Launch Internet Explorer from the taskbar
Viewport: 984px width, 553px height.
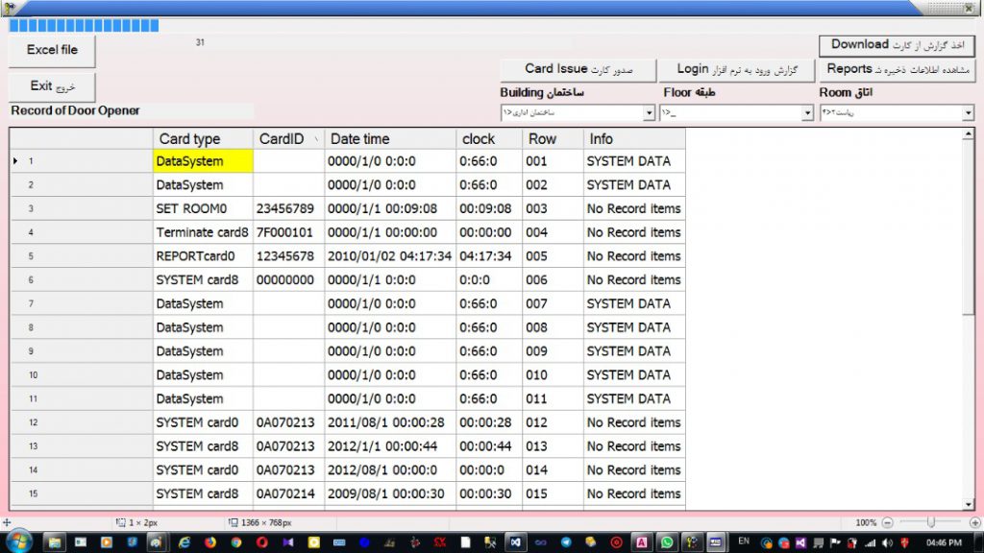(x=185, y=542)
